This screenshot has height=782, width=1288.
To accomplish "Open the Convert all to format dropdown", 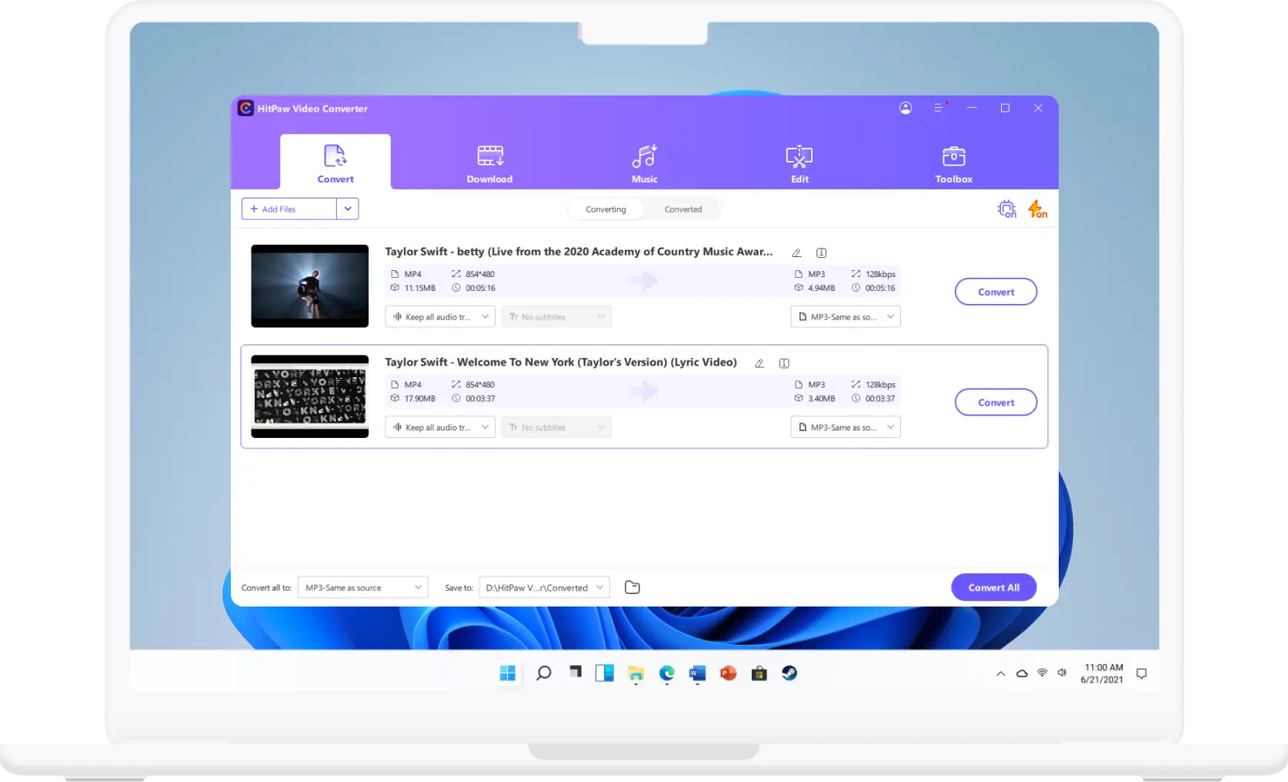I will pyautogui.click(x=362, y=587).
